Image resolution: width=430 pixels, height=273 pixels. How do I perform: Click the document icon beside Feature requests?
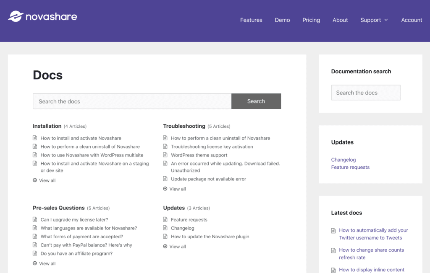[165, 219]
